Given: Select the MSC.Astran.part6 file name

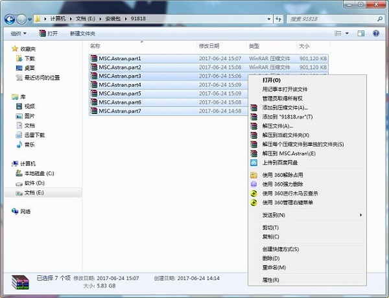Looking at the screenshot, I should click(x=120, y=102).
